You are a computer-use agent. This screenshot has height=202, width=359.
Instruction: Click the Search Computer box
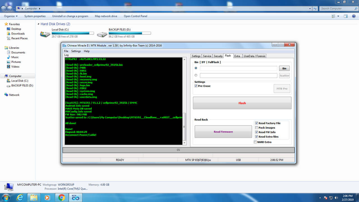click(338, 8)
